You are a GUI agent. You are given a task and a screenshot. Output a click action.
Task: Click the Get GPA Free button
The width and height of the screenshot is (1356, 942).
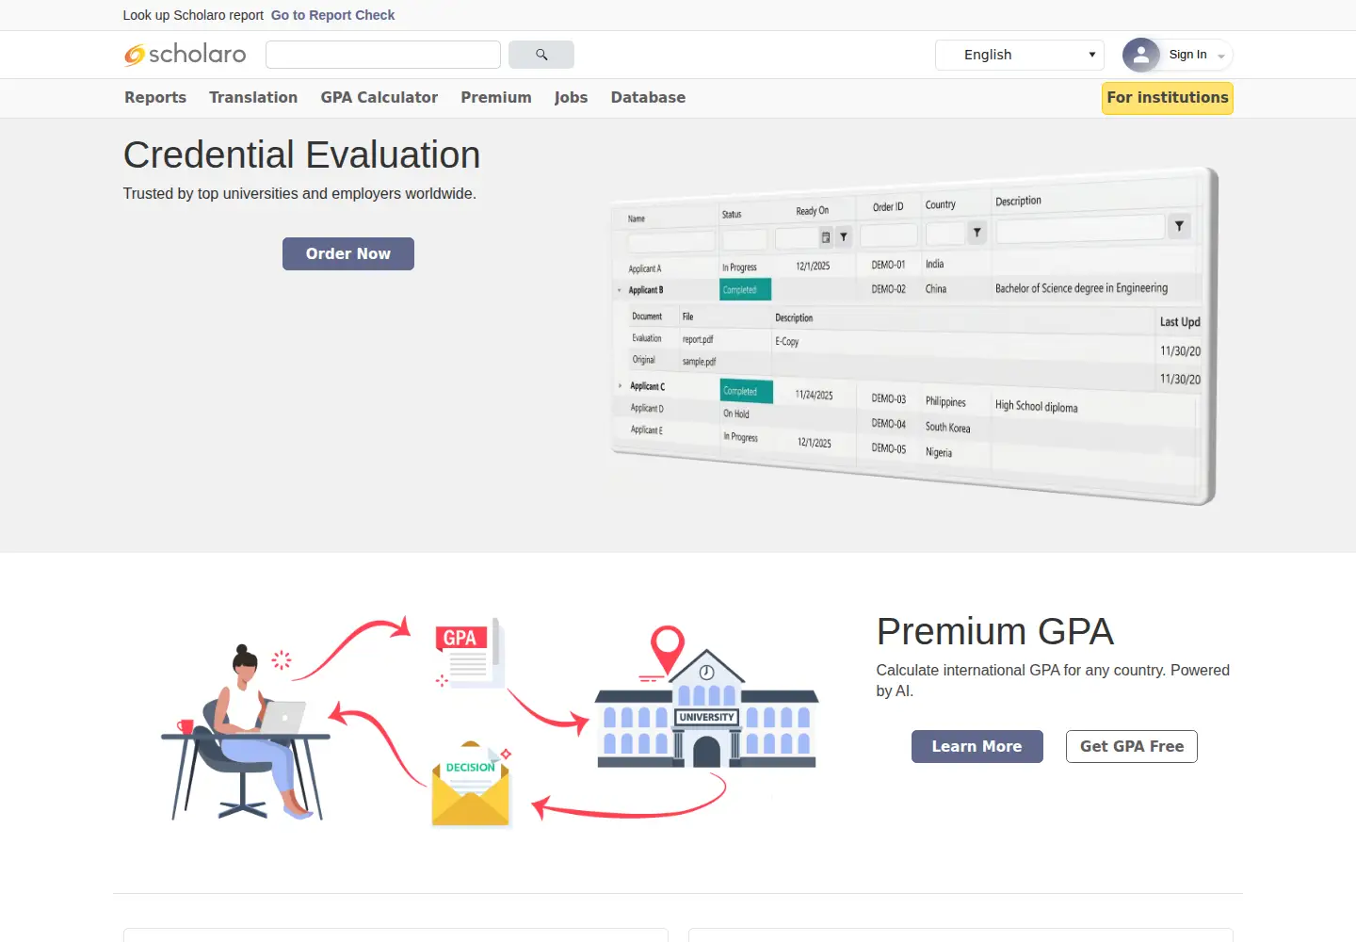pyautogui.click(x=1132, y=746)
